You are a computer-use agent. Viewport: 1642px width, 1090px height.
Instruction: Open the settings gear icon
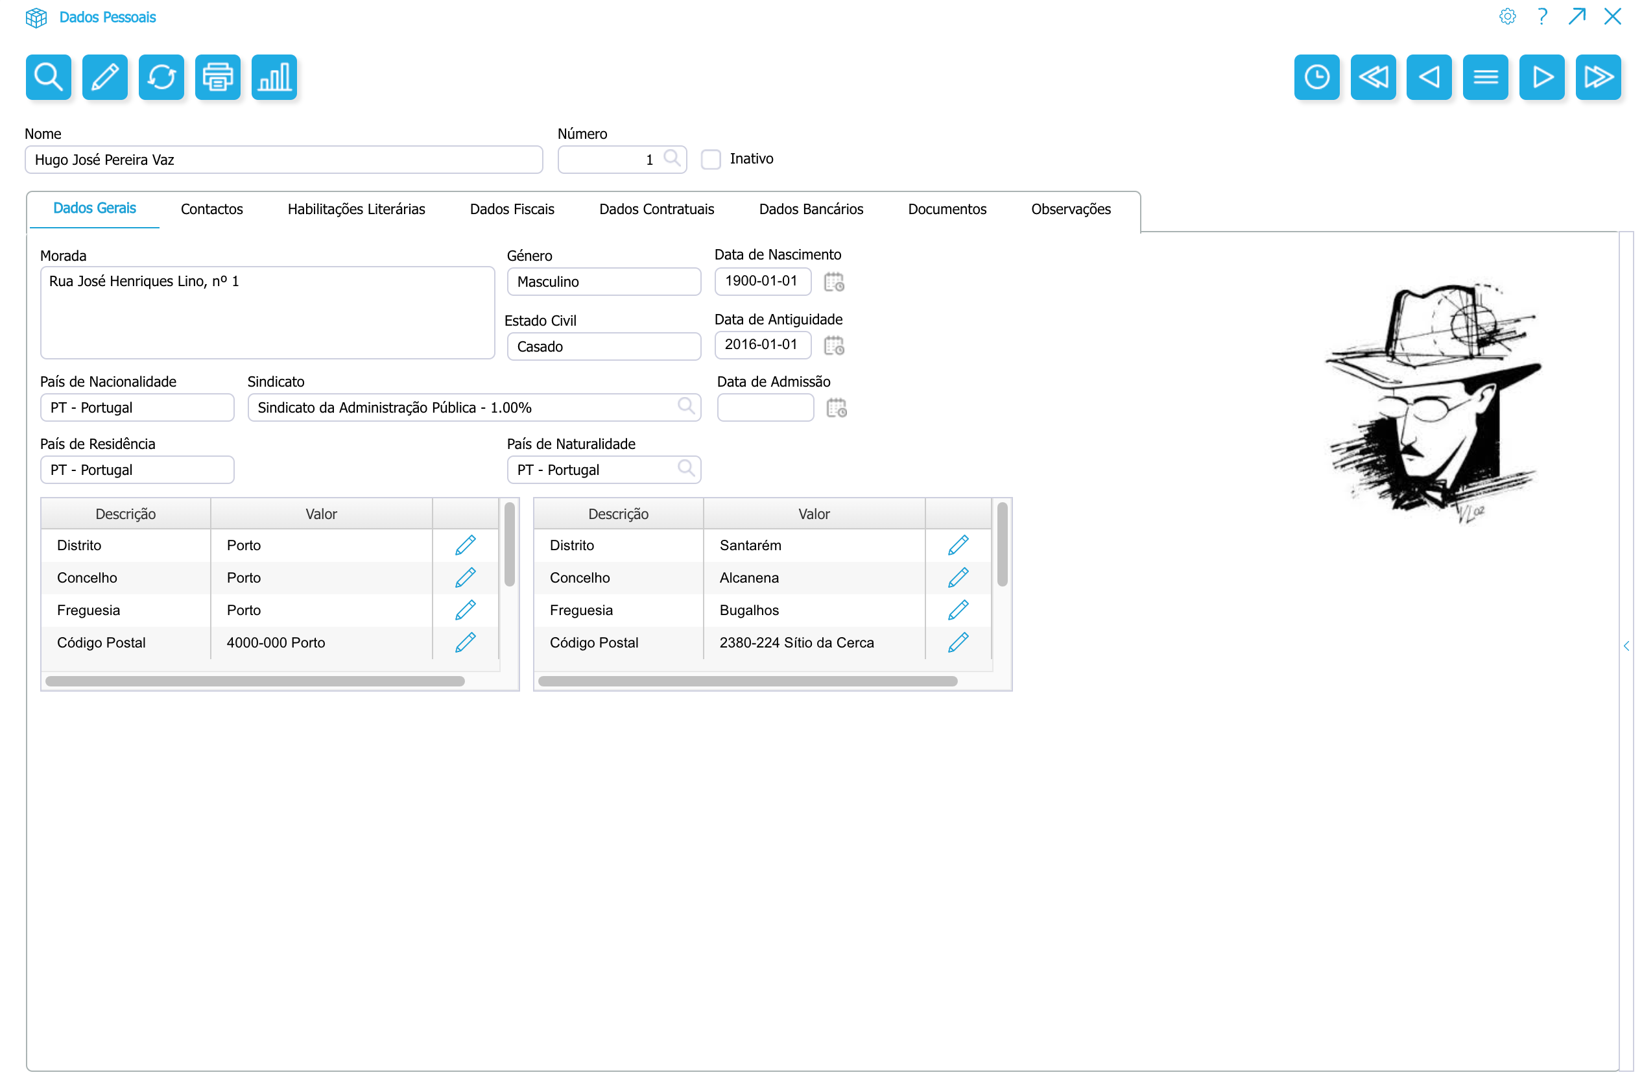click(1506, 17)
